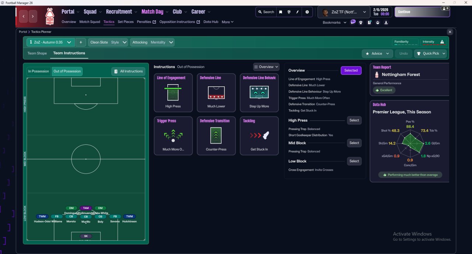This screenshot has height=254, width=472.
Task: Switch to In Possession view
Action: [38, 71]
